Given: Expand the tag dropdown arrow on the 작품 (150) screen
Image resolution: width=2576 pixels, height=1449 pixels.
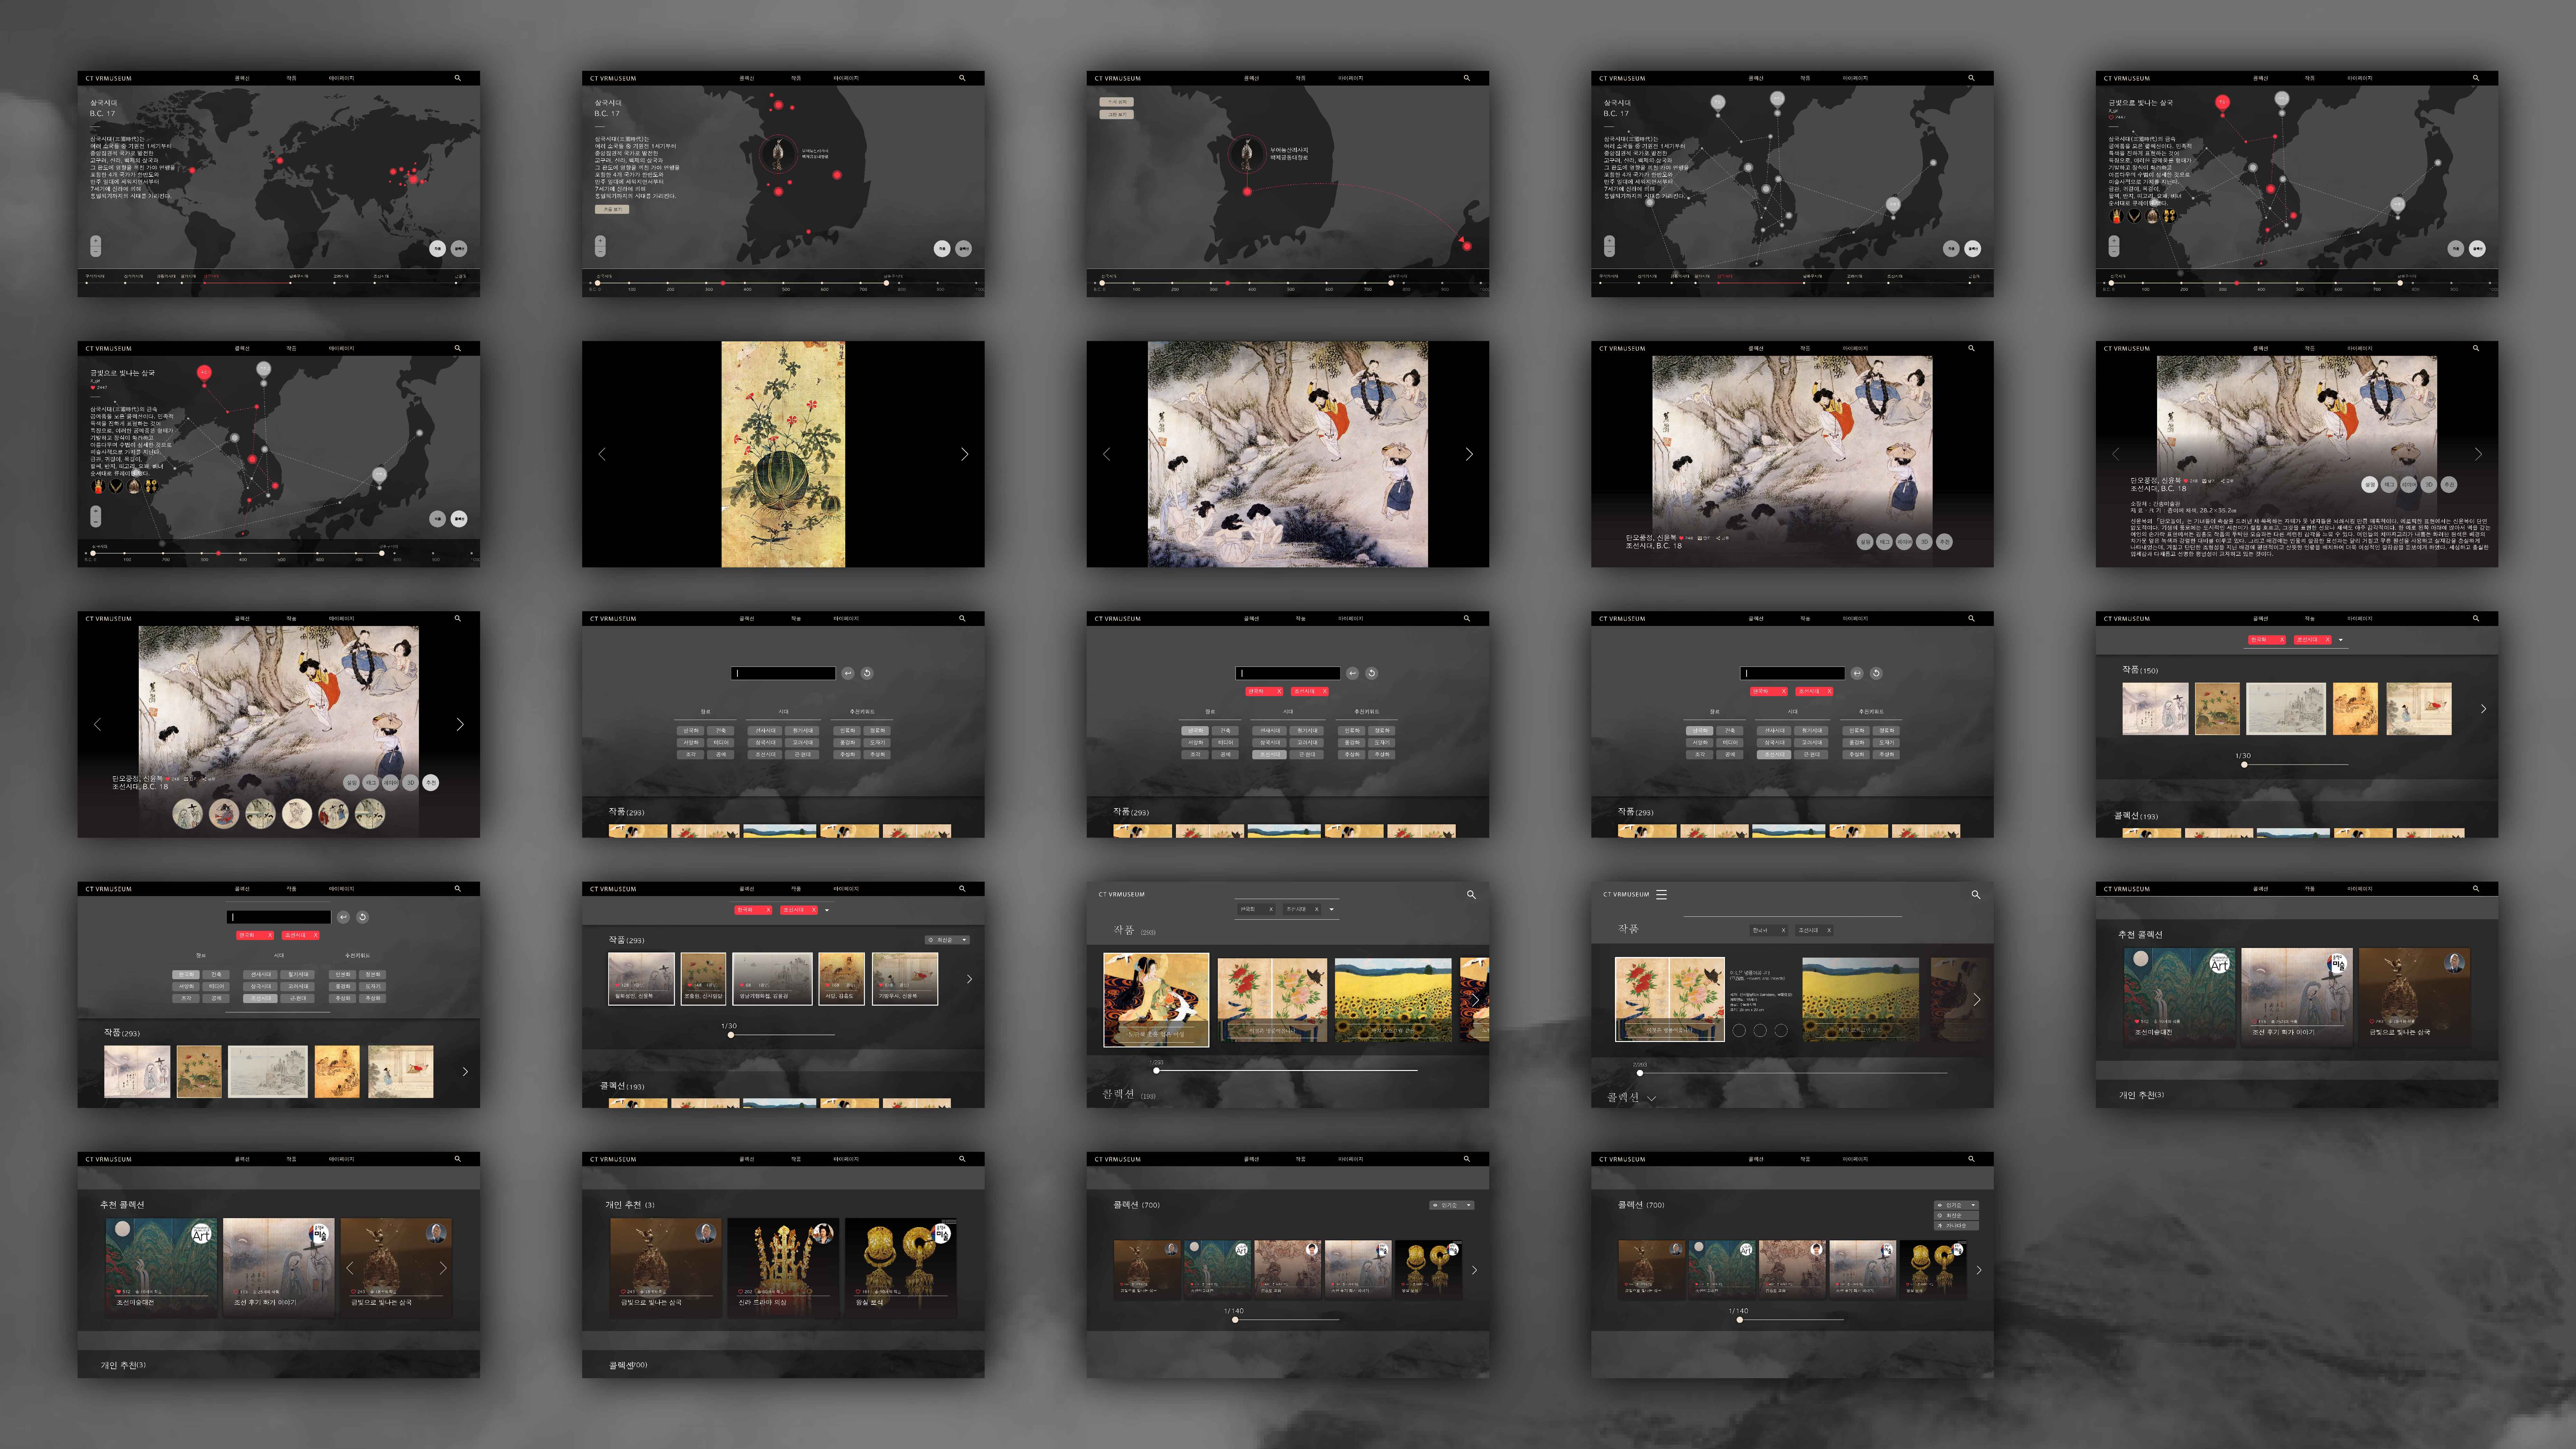Looking at the screenshot, I should [2341, 640].
